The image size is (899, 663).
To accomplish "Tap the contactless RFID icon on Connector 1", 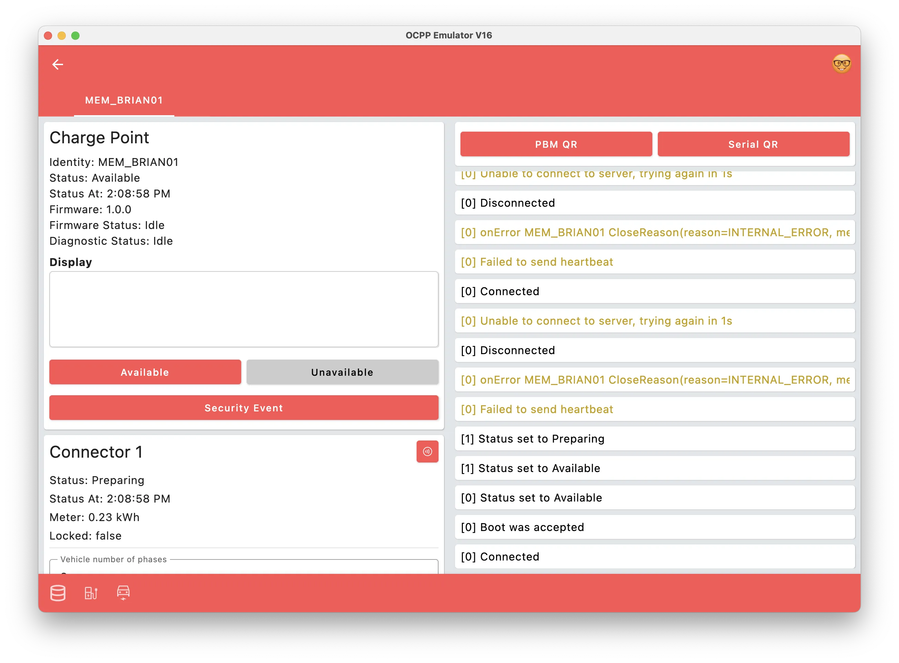I will [428, 451].
